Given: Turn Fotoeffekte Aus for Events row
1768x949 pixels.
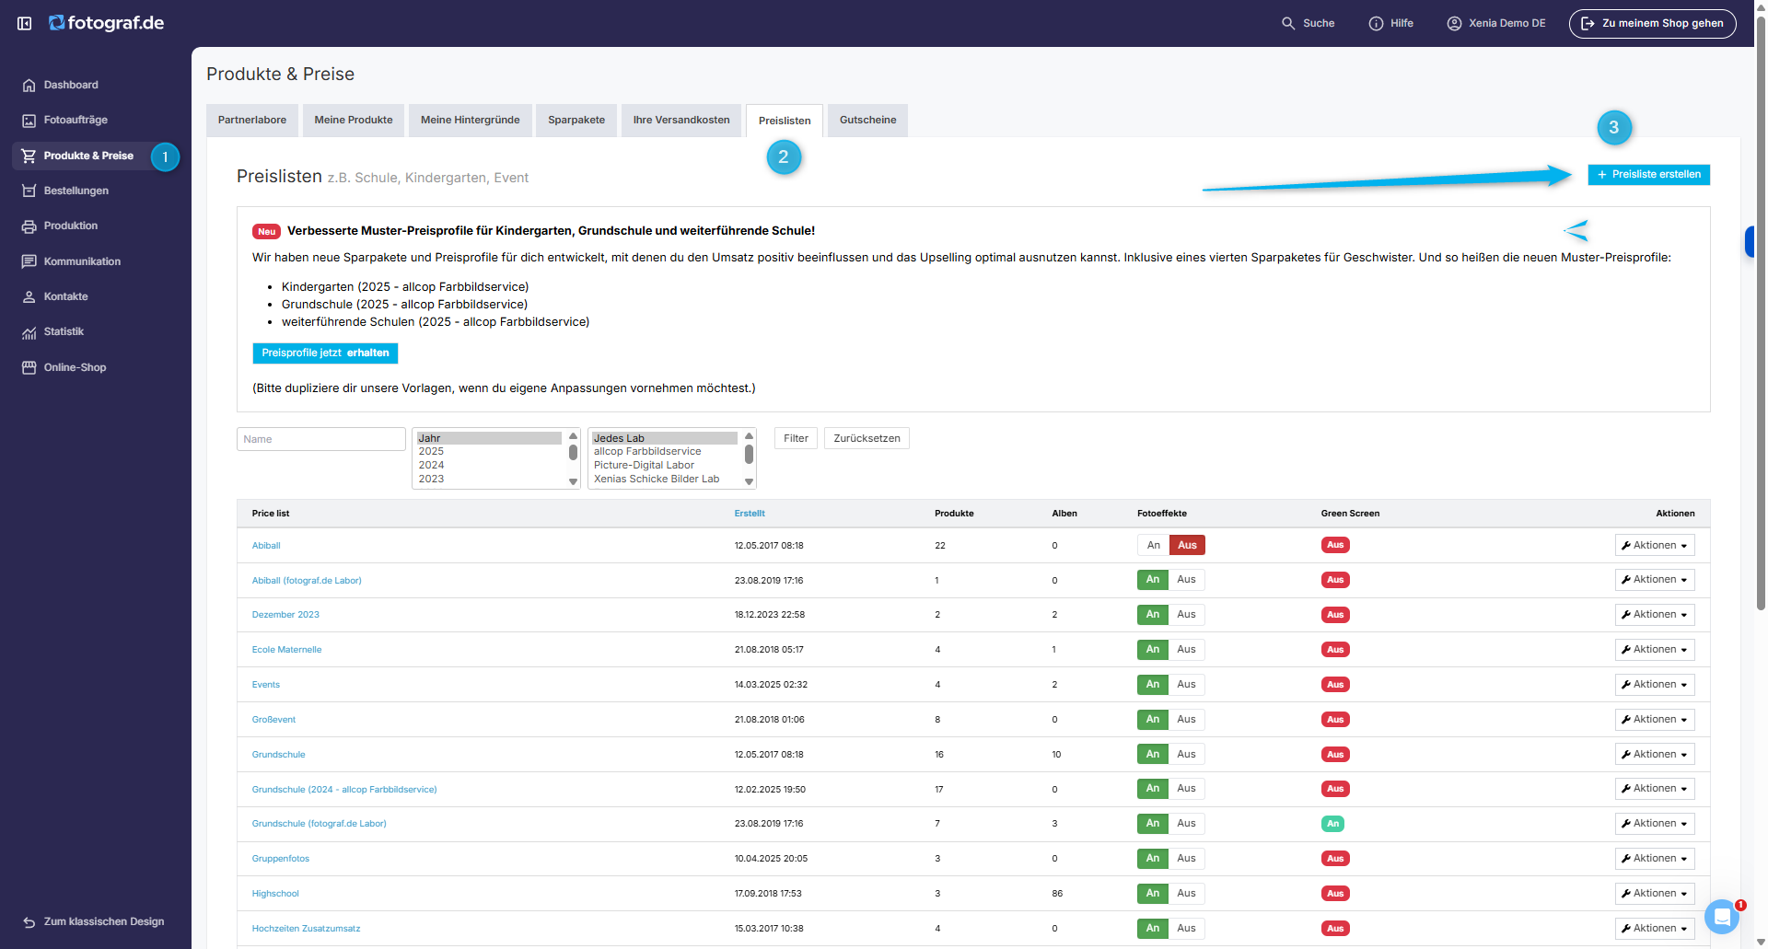Looking at the screenshot, I should pos(1186,685).
